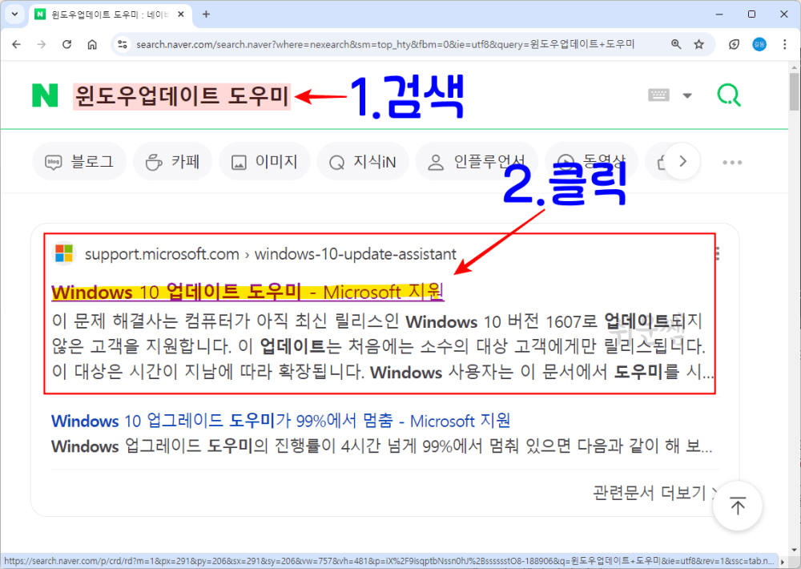Click the zoom icon in the address bar
This screenshot has height=569, width=801.
678,44
